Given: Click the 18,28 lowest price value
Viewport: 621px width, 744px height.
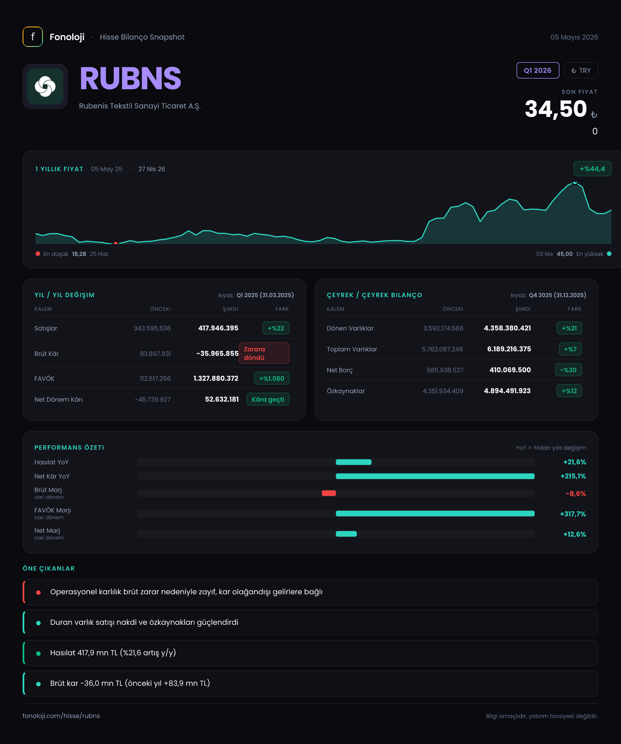Looking at the screenshot, I should (x=79, y=254).
